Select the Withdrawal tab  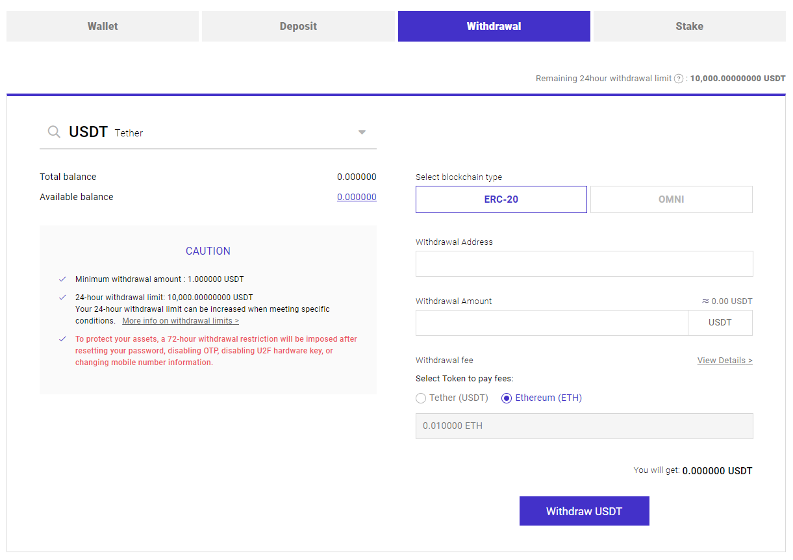(494, 26)
